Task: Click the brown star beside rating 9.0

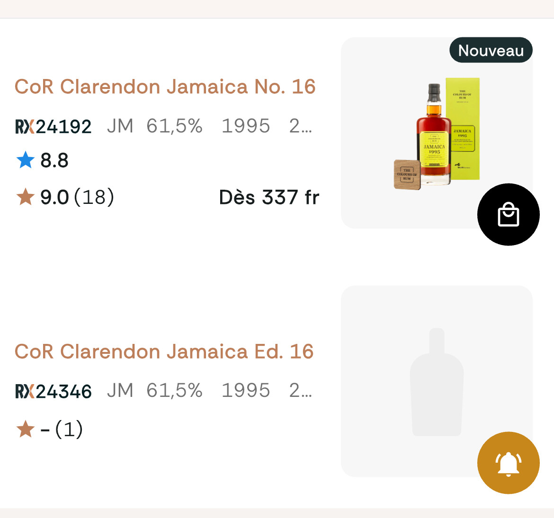Action: [x=25, y=197]
